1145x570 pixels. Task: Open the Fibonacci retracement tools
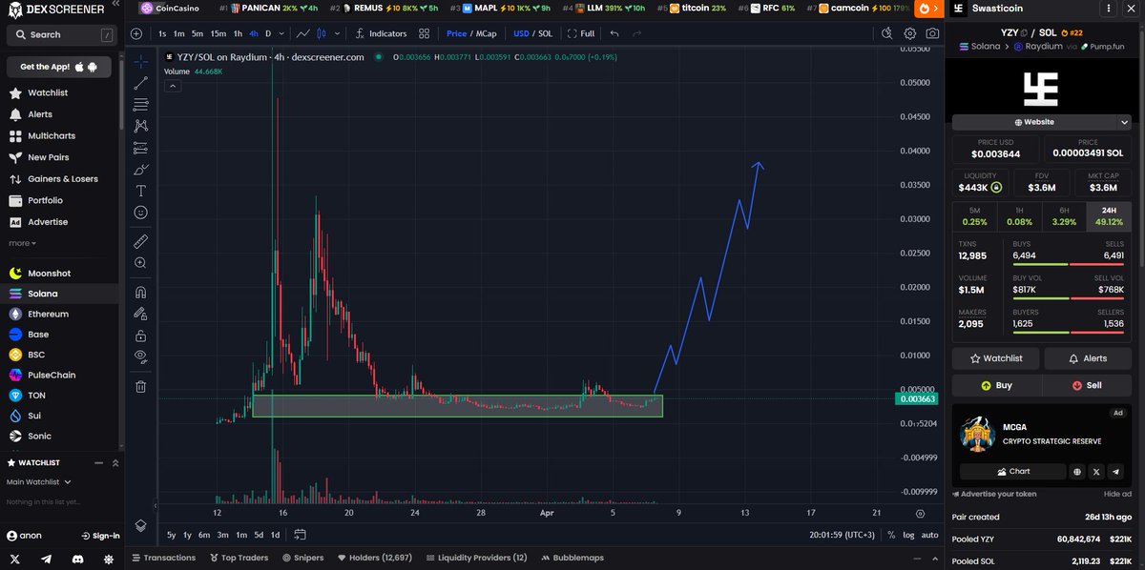pos(141,104)
